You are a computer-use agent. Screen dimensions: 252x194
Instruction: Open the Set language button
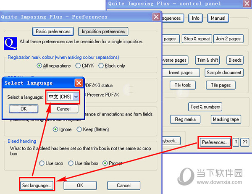tap(37, 186)
